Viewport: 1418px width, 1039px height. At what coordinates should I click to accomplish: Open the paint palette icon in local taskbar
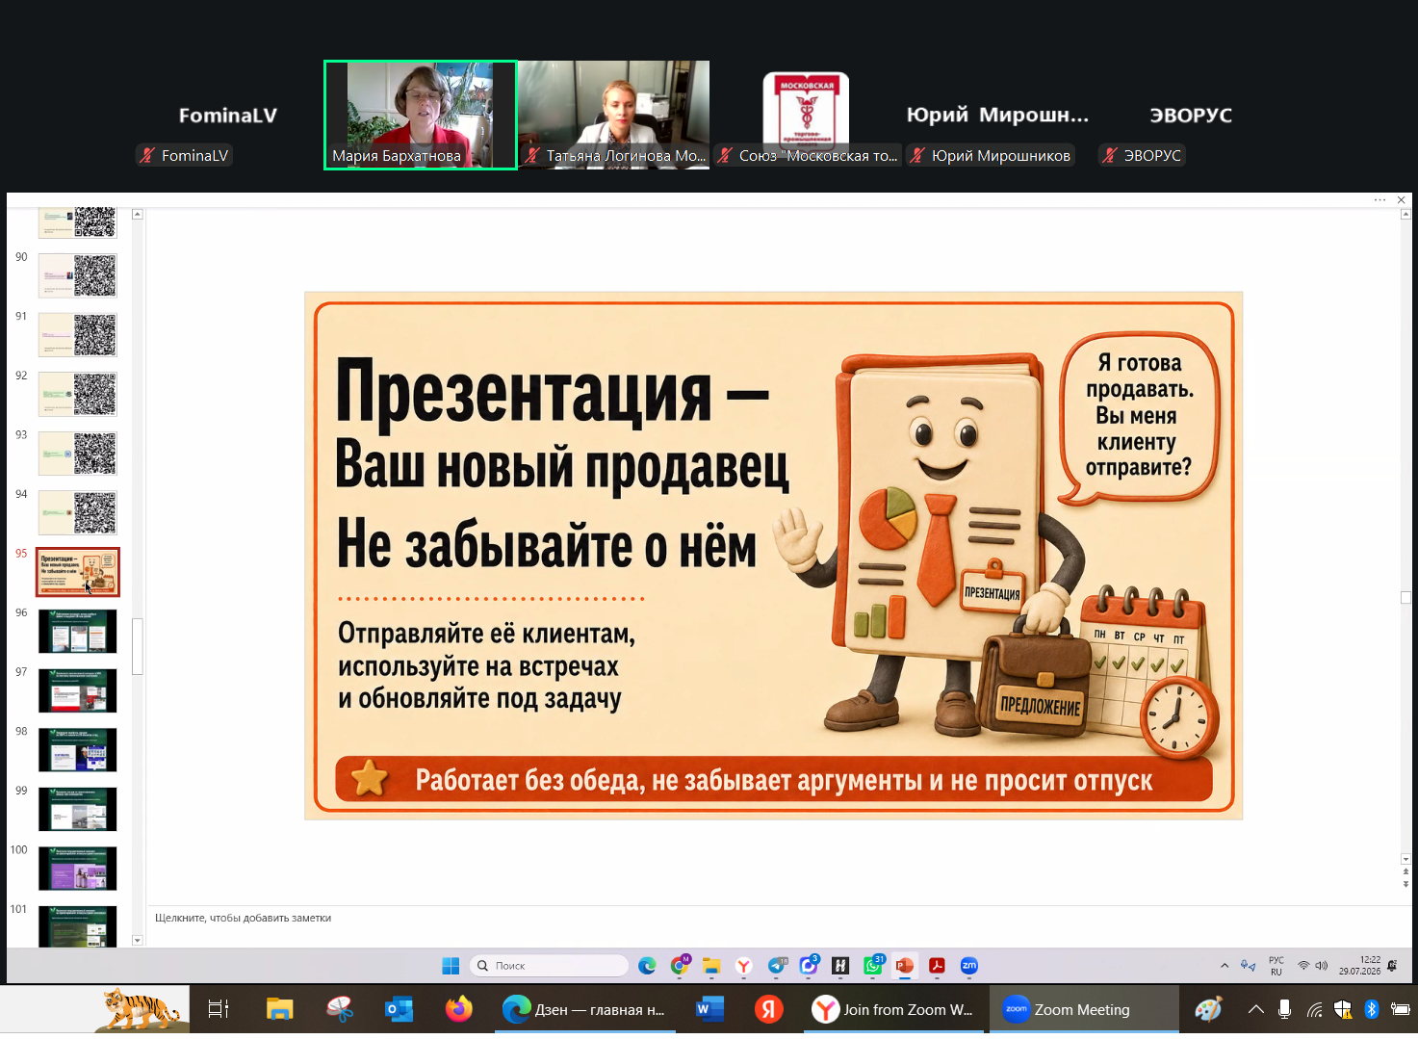[1208, 1009]
